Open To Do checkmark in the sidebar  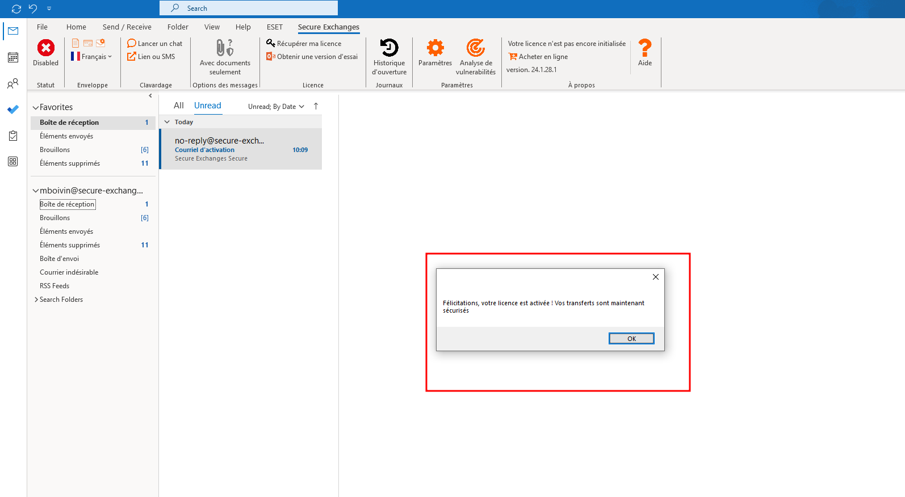(13, 109)
